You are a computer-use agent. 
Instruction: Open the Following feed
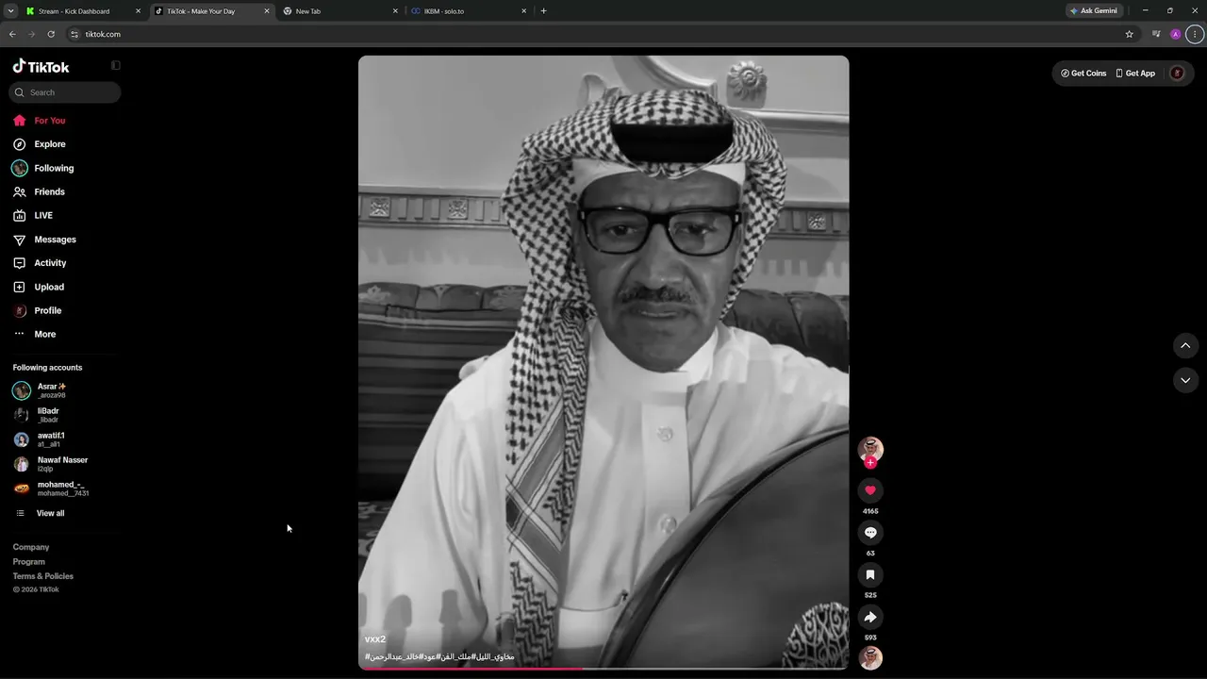[x=42, y=168]
